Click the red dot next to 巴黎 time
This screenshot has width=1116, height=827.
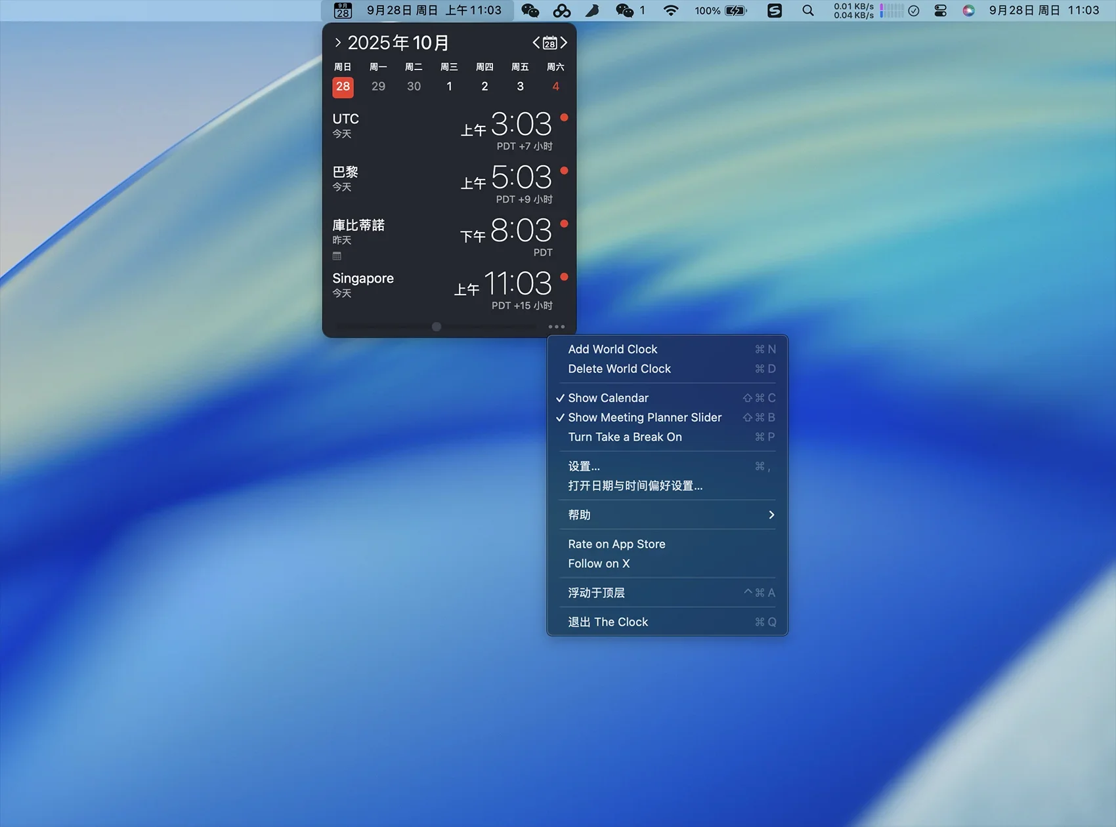pos(564,171)
